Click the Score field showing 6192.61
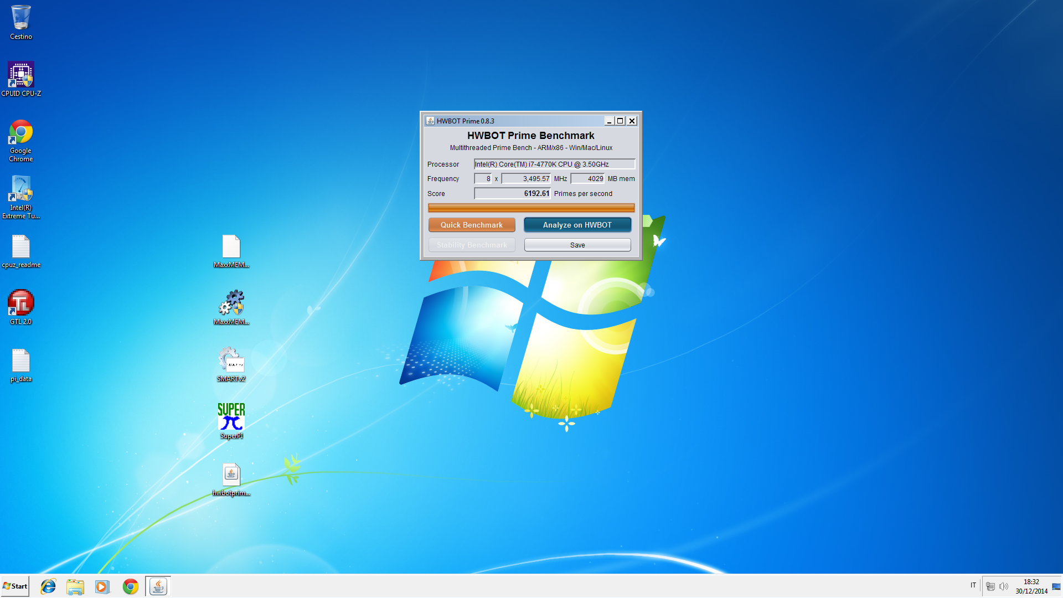Image resolution: width=1063 pixels, height=598 pixels. (x=512, y=193)
